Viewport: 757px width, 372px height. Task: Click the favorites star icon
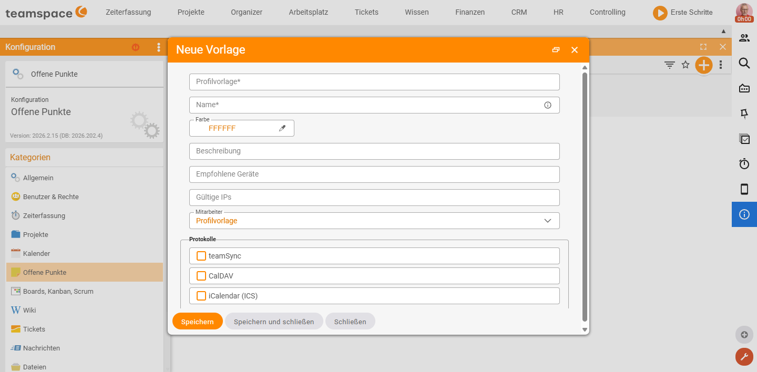pyautogui.click(x=686, y=65)
